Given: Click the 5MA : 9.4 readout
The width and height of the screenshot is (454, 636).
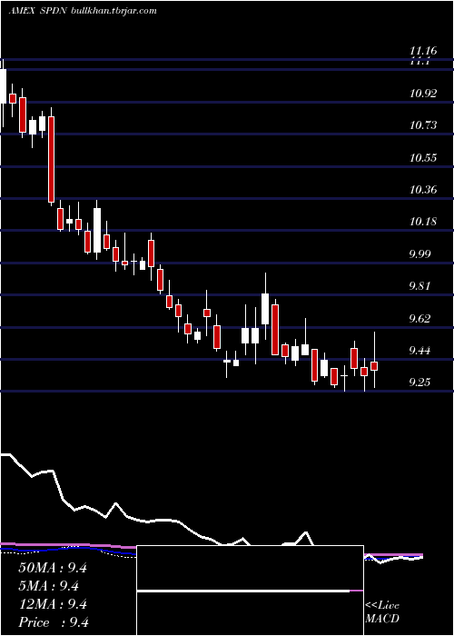Looking at the screenshot, I should 49,586.
